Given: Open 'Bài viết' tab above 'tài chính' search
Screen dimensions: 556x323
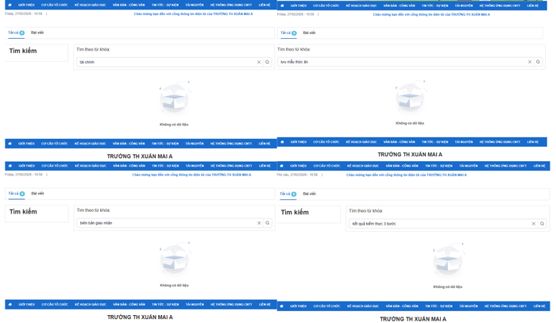Looking at the screenshot, I should coord(37,33).
